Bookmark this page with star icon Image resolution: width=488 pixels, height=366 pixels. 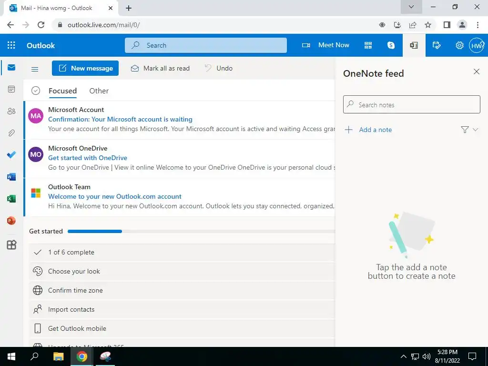pos(428,25)
